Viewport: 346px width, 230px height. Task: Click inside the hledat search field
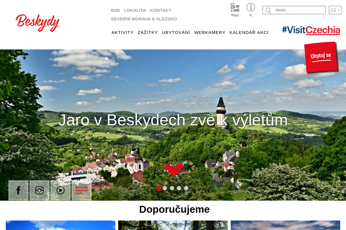click(x=298, y=10)
